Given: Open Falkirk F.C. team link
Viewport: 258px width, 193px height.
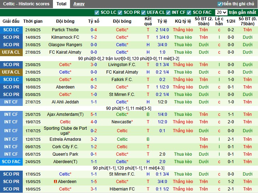Looking at the screenshot, I should (122, 80).
